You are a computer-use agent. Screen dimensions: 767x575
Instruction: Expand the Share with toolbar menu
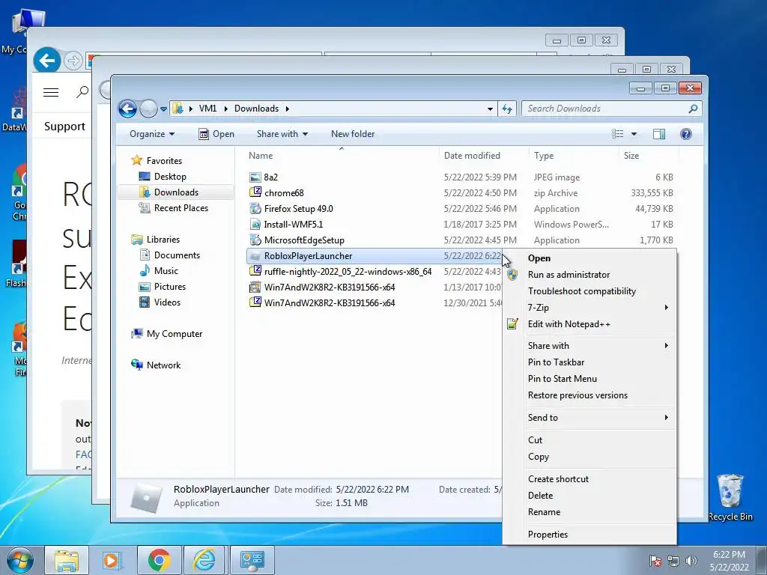point(282,134)
